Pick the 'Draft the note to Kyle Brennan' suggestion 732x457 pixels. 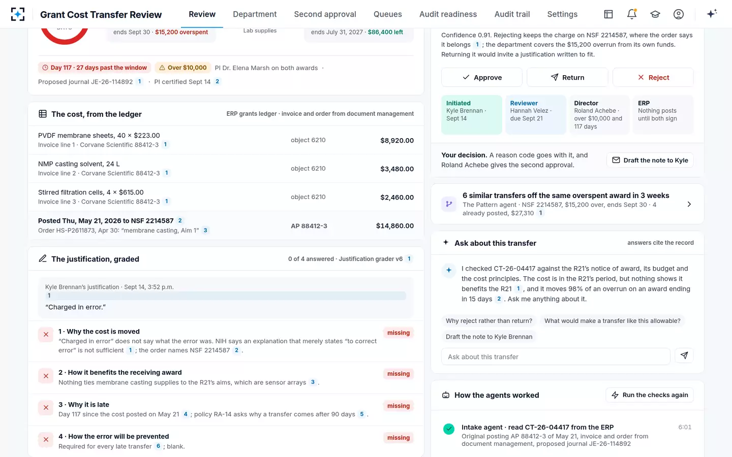(x=489, y=337)
